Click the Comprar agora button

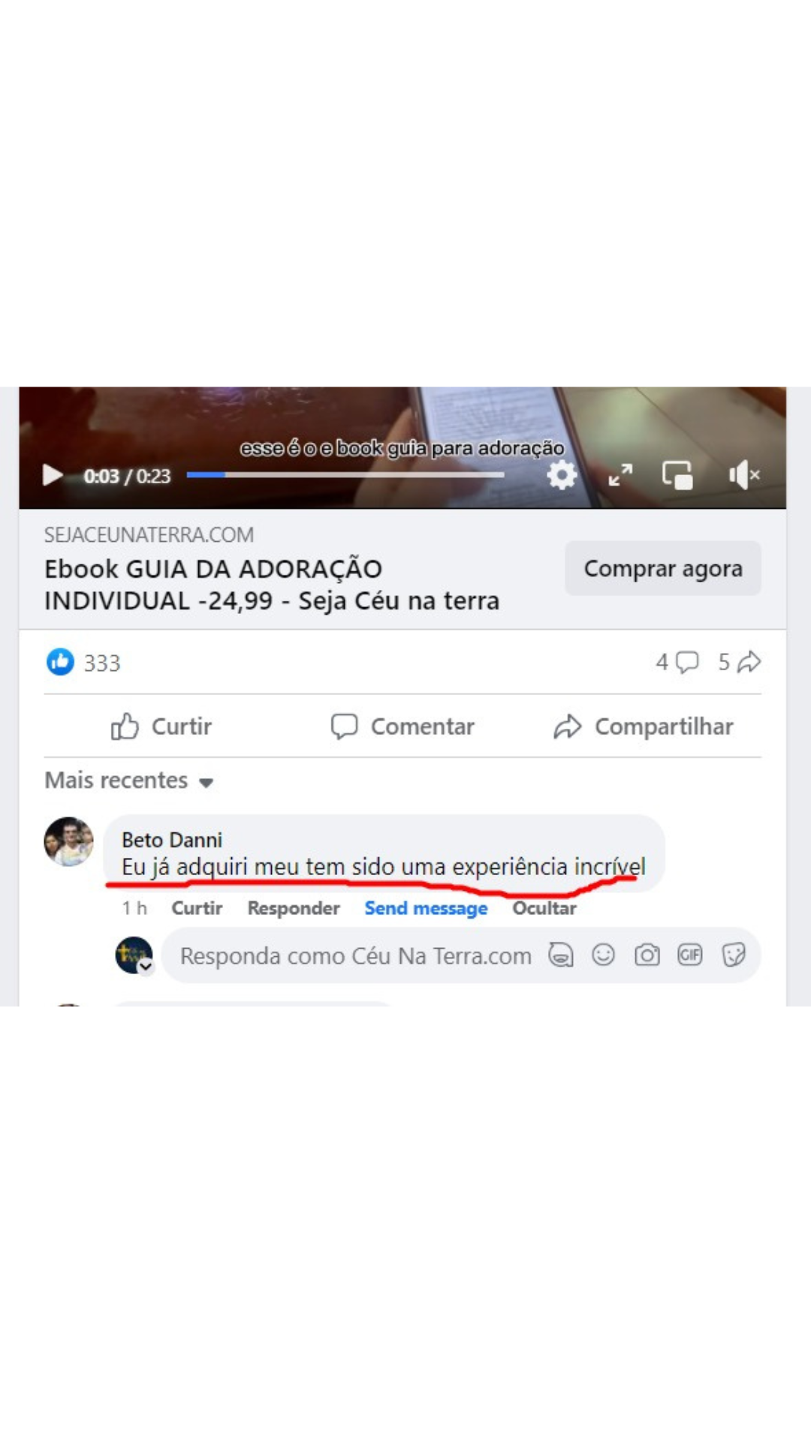pos(663,569)
